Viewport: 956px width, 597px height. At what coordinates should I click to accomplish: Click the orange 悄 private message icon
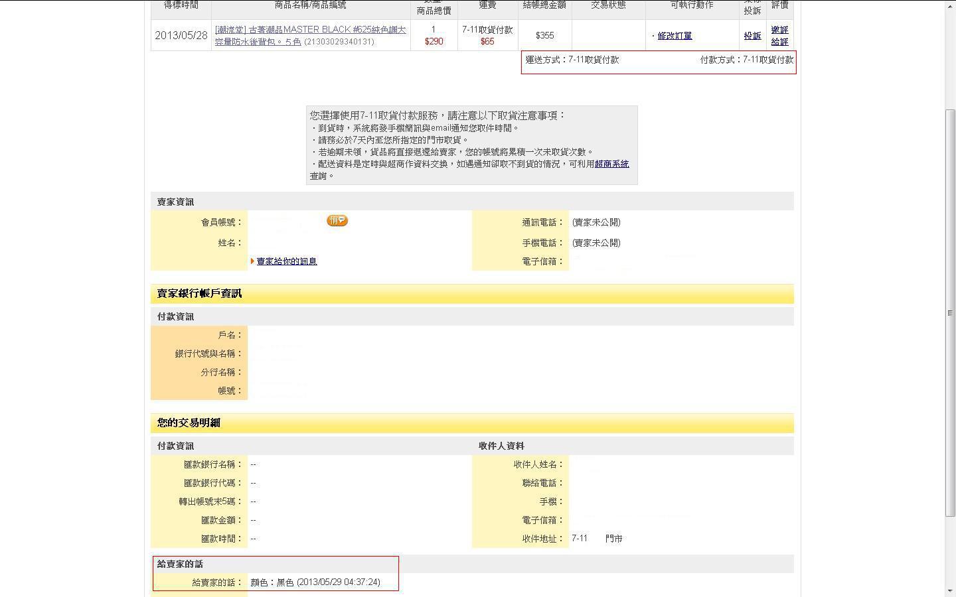(x=337, y=221)
